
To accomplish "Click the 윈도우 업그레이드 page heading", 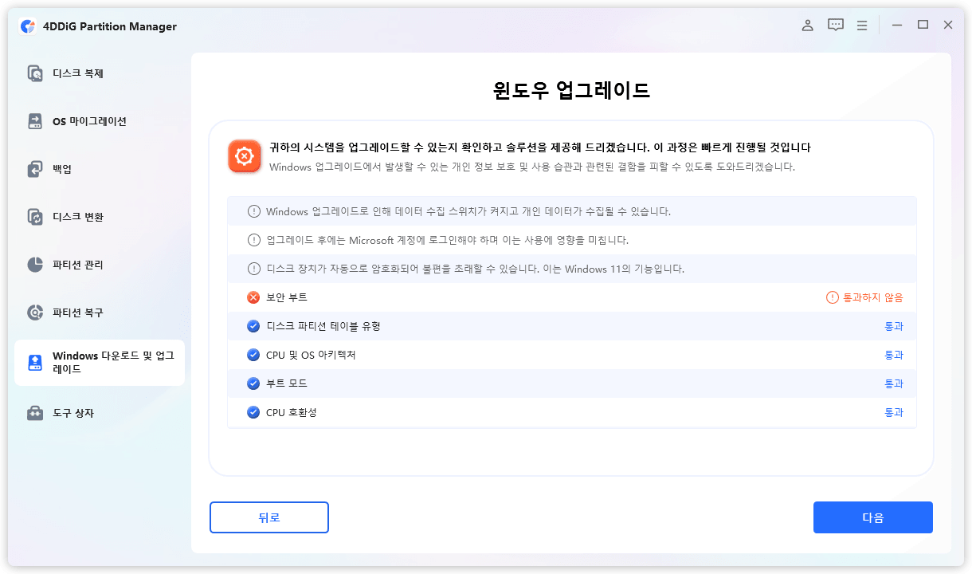I will pos(571,90).
